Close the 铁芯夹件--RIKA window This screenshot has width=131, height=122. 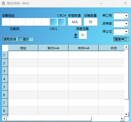point(125,3)
